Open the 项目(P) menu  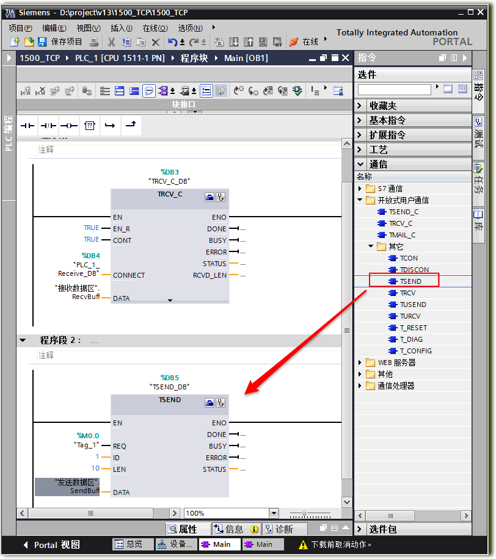tap(20, 28)
